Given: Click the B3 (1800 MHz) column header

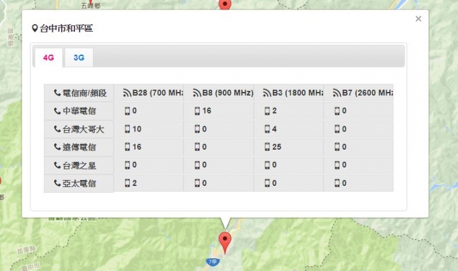Looking at the screenshot, I should tap(289, 93).
